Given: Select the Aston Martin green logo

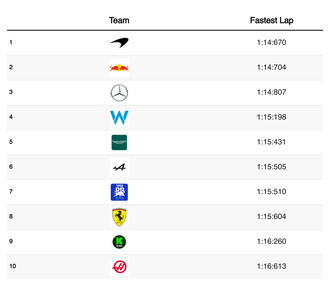Looking at the screenshot, I should pyautogui.click(x=119, y=142).
